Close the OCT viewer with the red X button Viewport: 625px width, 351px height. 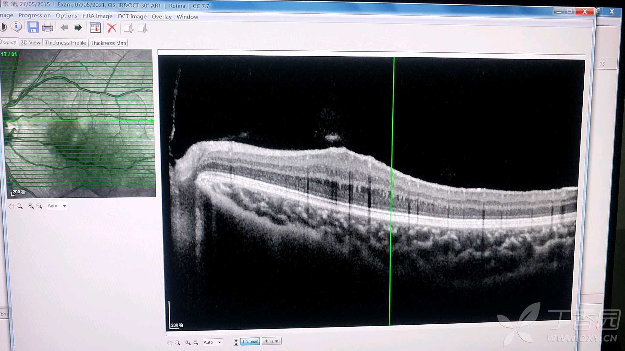585,12
